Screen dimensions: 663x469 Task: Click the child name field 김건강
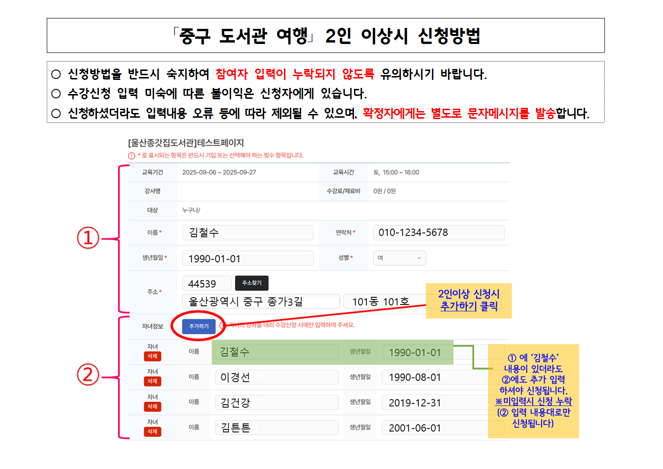point(277,402)
